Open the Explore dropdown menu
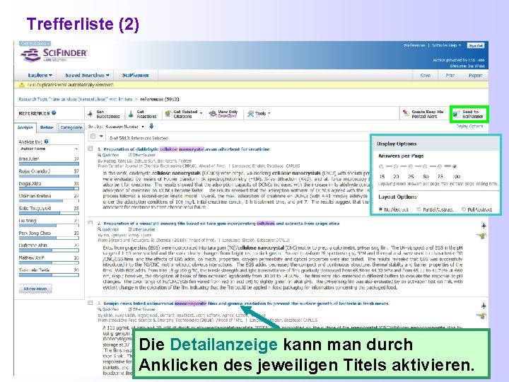 pyautogui.click(x=40, y=75)
